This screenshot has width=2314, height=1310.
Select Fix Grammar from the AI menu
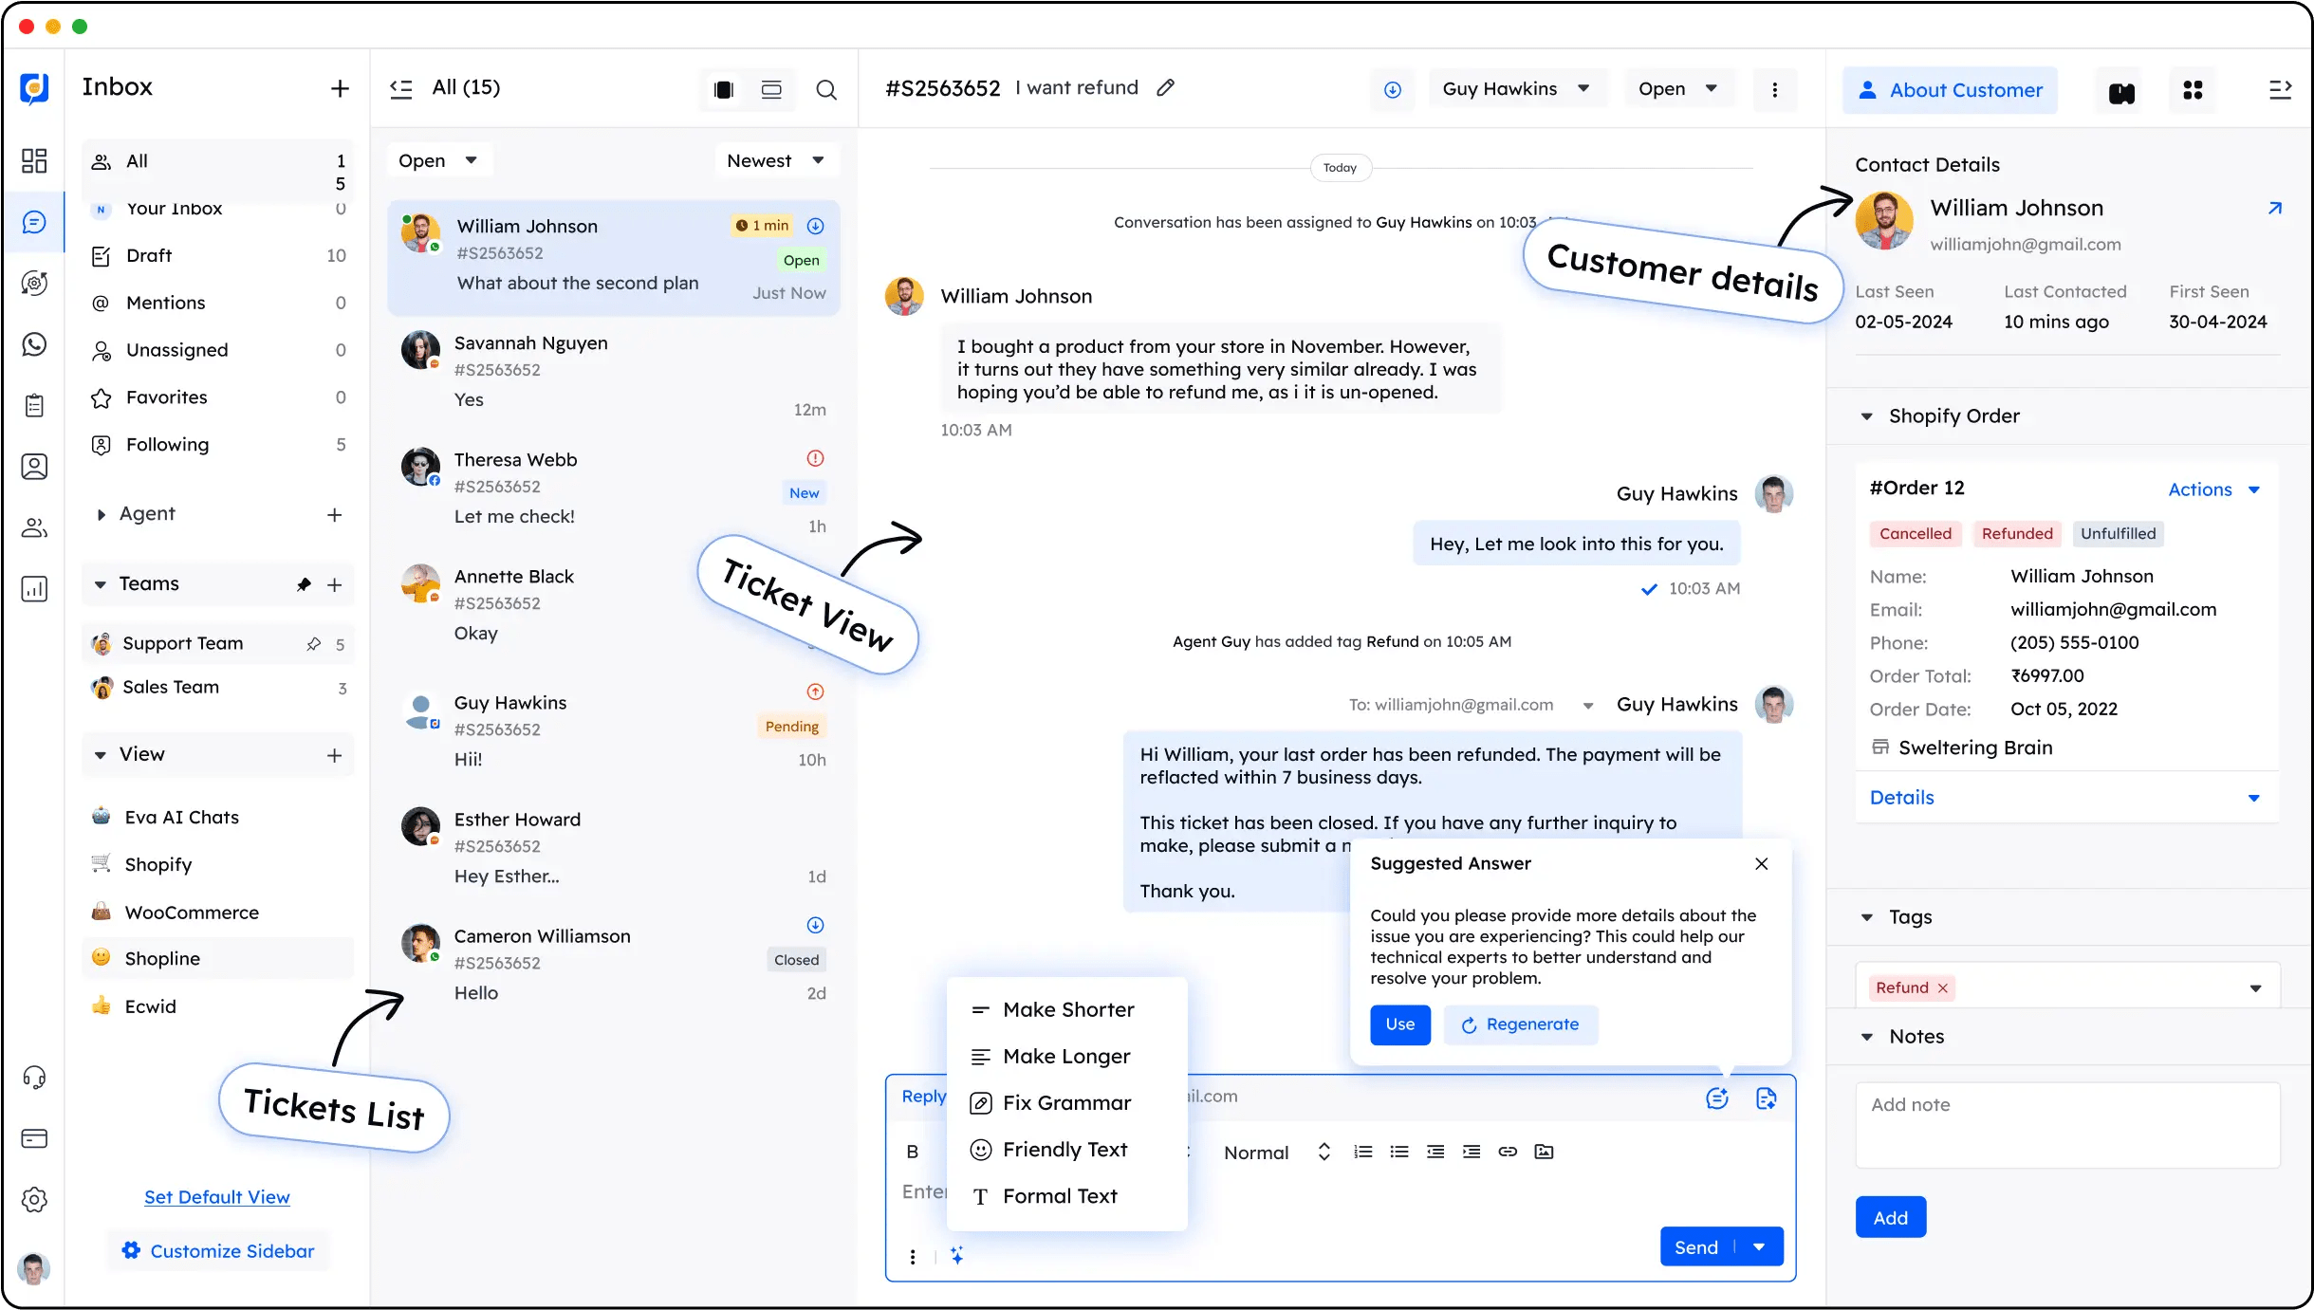click(x=1066, y=1103)
